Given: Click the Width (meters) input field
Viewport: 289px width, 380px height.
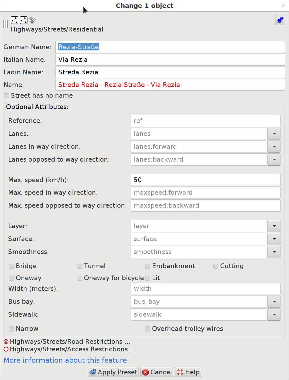Looking at the screenshot, I should (x=205, y=289).
